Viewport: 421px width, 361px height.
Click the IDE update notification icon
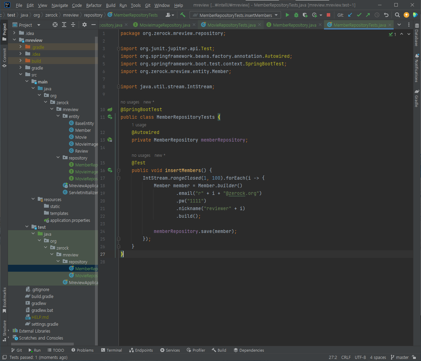pos(406,15)
